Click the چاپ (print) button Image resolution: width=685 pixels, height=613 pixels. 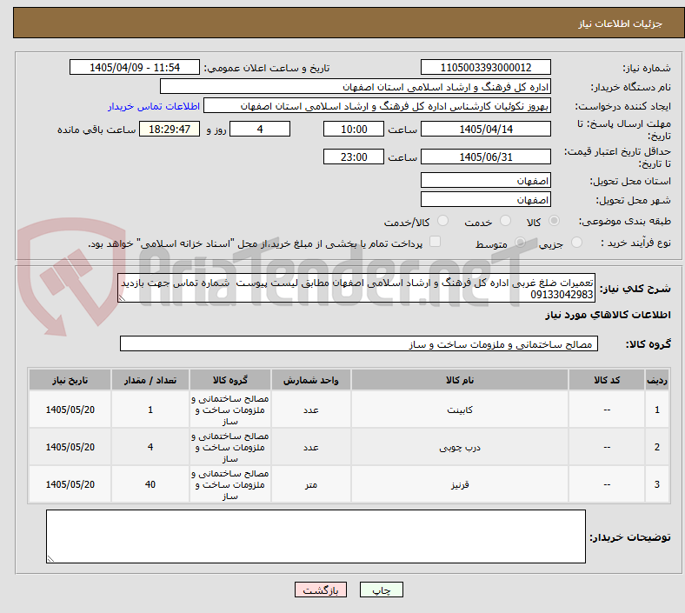pyautogui.click(x=381, y=590)
